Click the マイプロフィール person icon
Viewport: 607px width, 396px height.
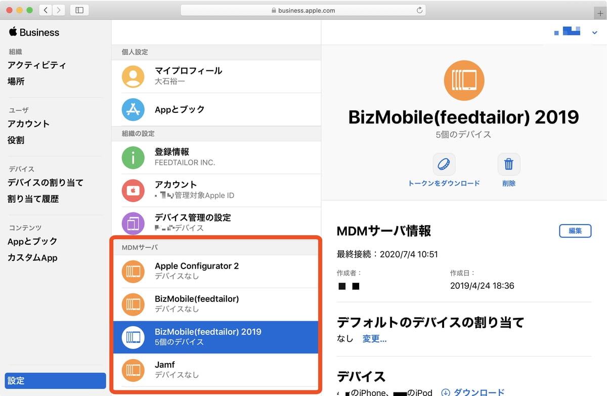[133, 76]
